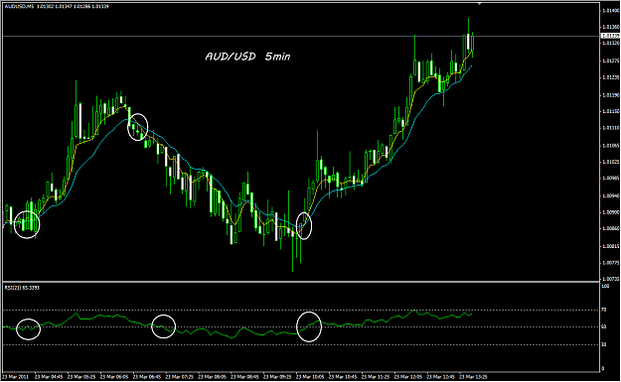The image size is (621, 382).
Task: Click the 23 Mar 2011 date label
Action: coord(16,377)
